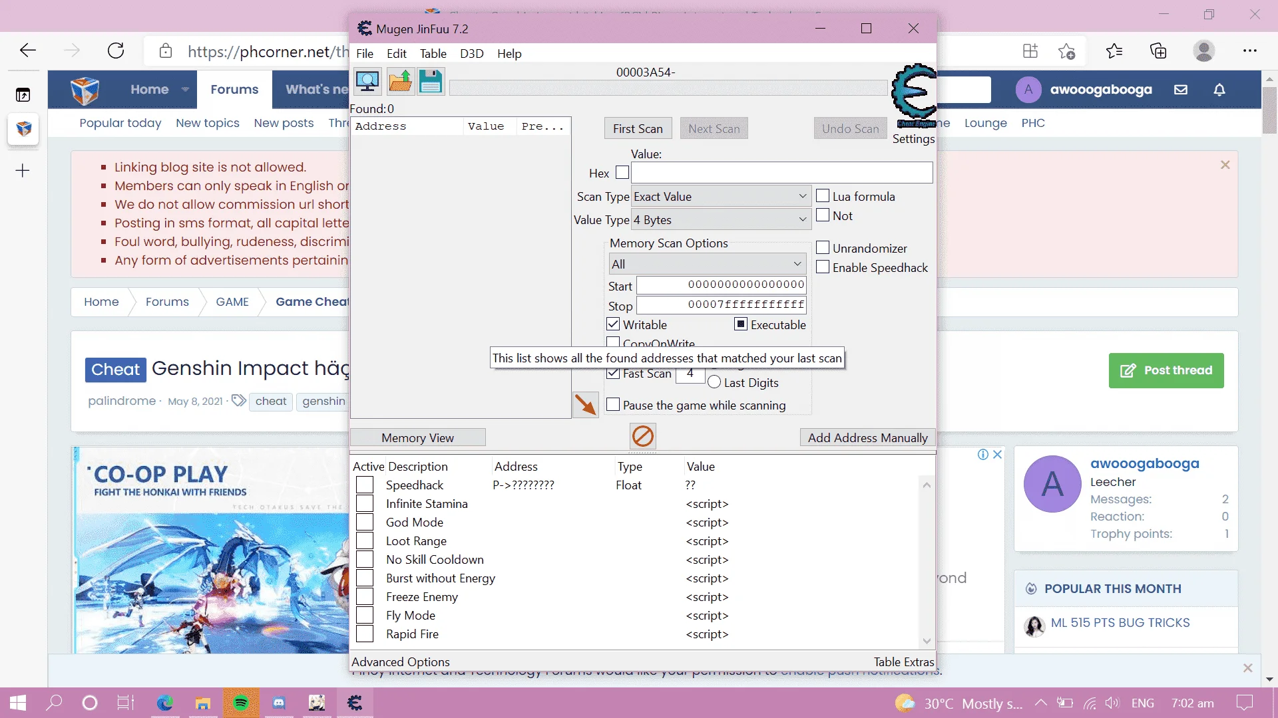Image resolution: width=1278 pixels, height=718 pixels.
Task: Add this page to favorites
Action: point(1067,51)
